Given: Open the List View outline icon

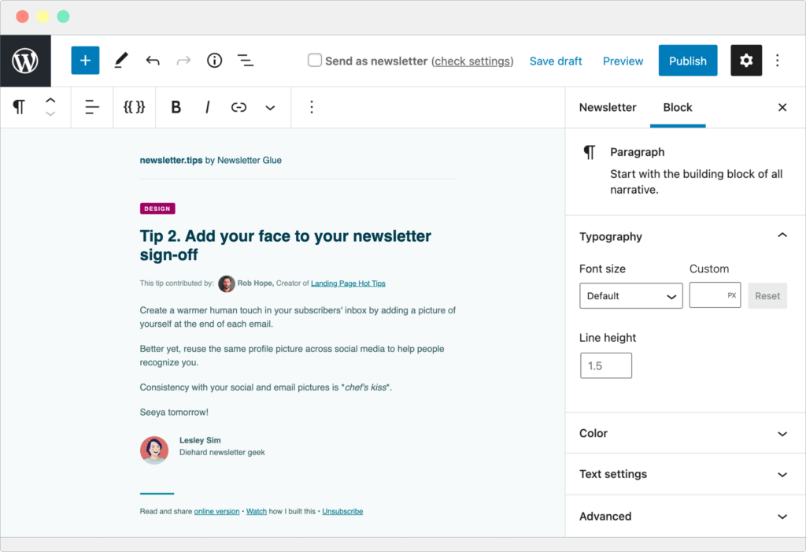Looking at the screenshot, I should pyautogui.click(x=245, y=61).
